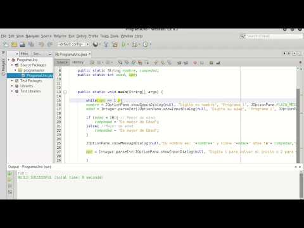The width and height of the screenshot is (304, 228).
Task: Click the Debug Project toolbar icon
Action: click(134, 44)
